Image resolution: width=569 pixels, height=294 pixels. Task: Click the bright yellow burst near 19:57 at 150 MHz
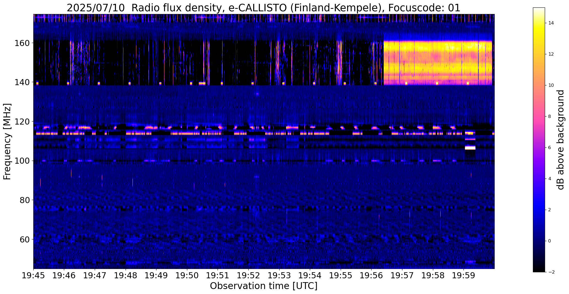[x=438, y=63]
